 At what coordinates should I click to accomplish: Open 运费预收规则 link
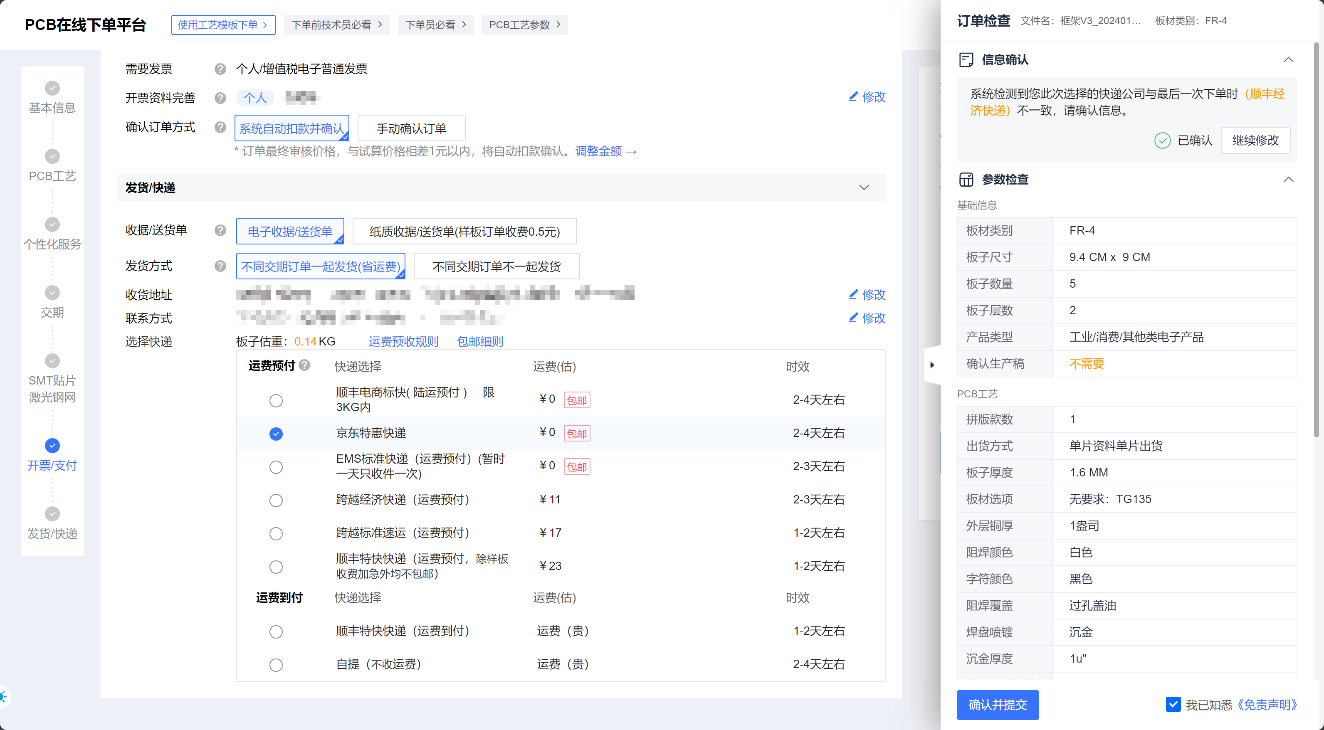(x=403, y=341)
